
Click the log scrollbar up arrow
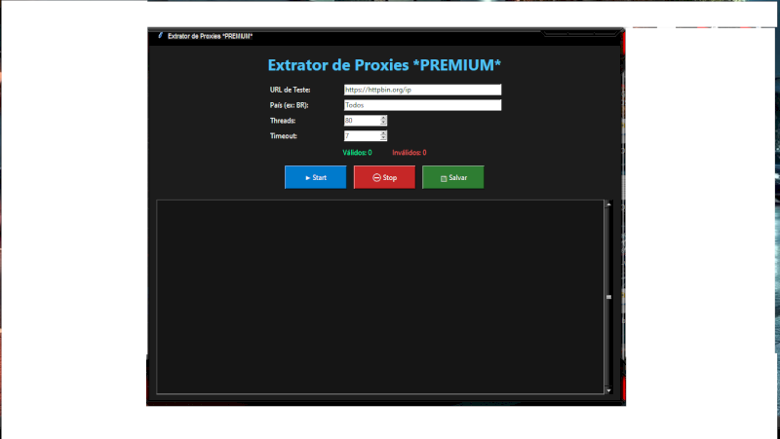(608, 204)
